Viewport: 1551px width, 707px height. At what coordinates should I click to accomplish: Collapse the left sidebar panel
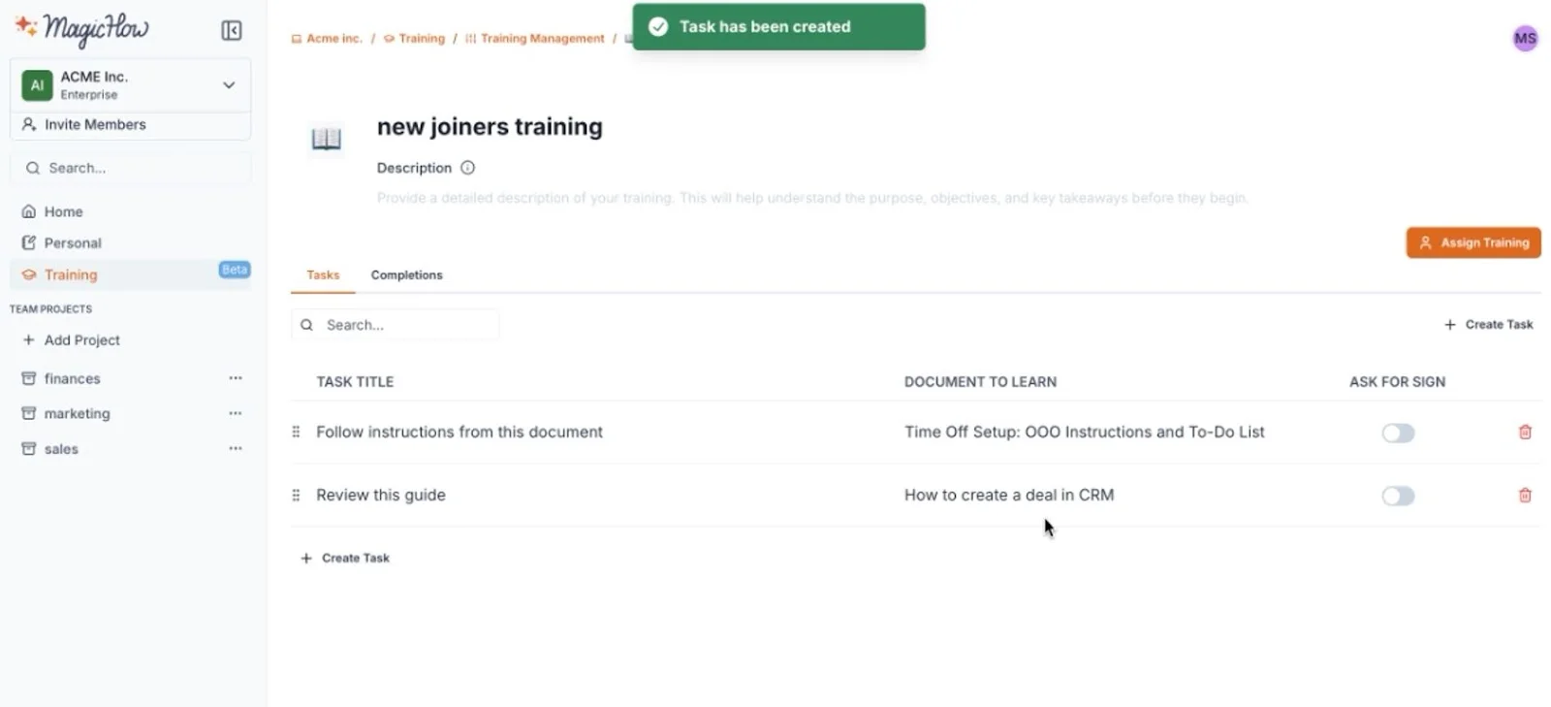pyautogui.click(x=232, y=30)
